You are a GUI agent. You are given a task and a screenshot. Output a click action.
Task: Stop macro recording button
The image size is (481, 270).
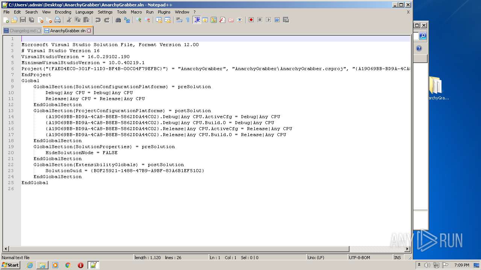click(x=260, y=20)
